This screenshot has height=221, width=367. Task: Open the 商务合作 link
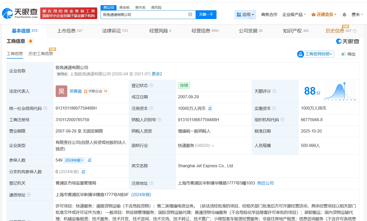[269, 15]
